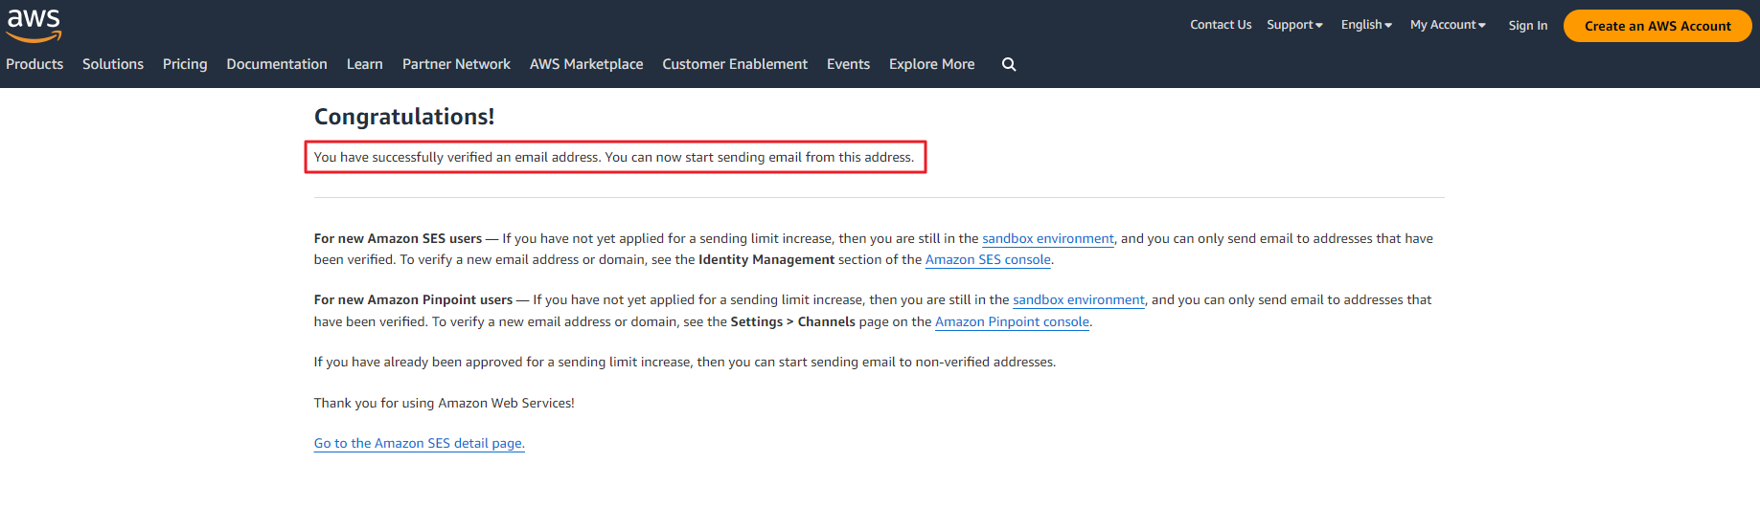Screen dimensions: 1760x507
Task: Click the Sign In link
Action: [x=1528, y=26]
